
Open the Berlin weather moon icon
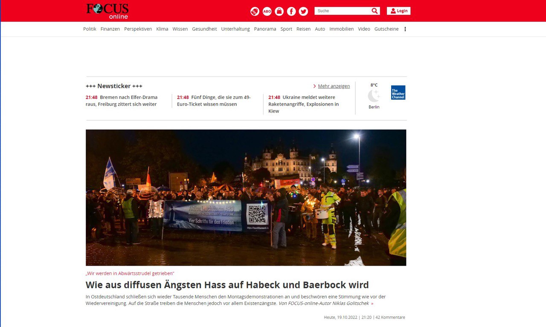(x=374, y=96)
